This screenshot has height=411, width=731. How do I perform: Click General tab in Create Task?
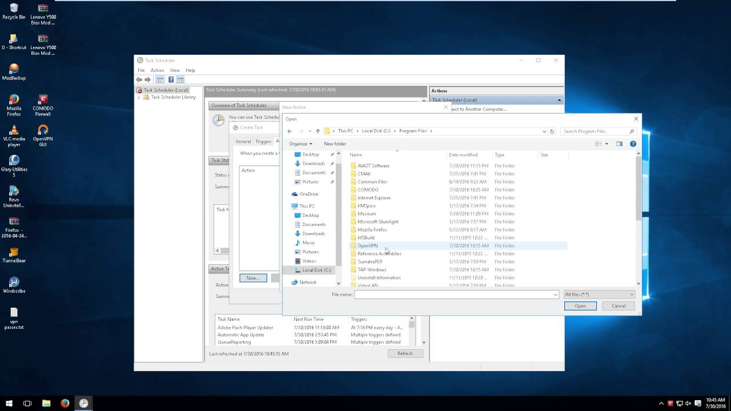point(243,142)
